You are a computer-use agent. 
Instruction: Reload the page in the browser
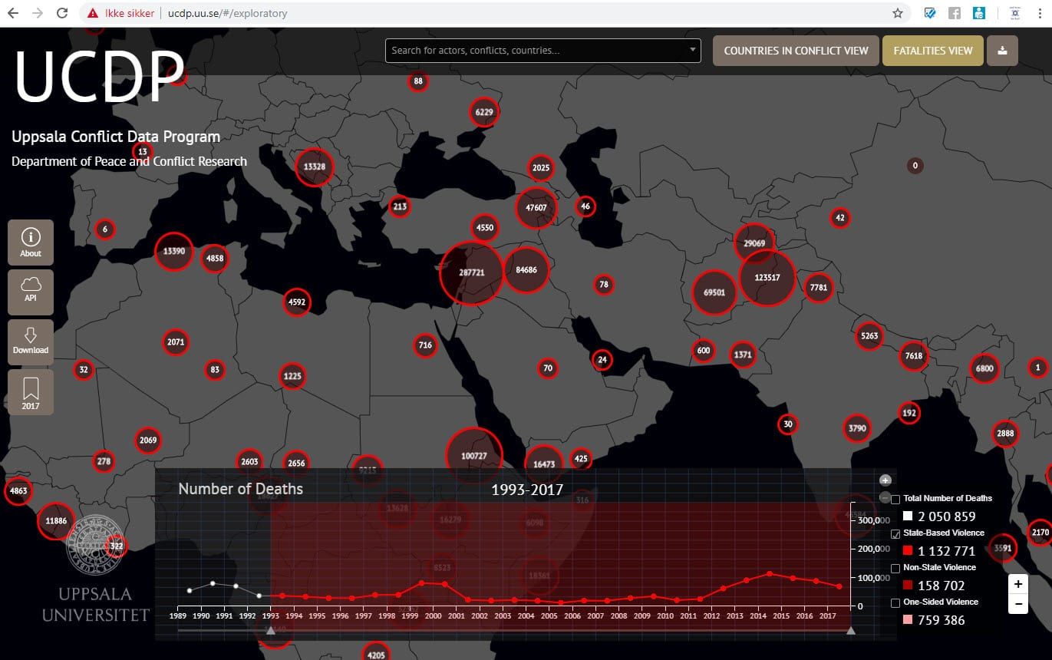click(62, 13)
